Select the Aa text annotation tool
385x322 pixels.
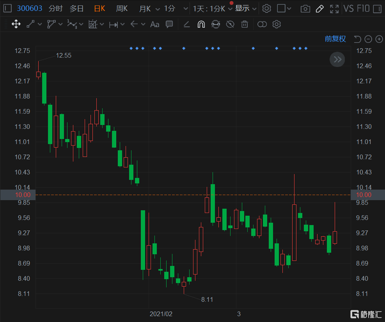point(155,24)
